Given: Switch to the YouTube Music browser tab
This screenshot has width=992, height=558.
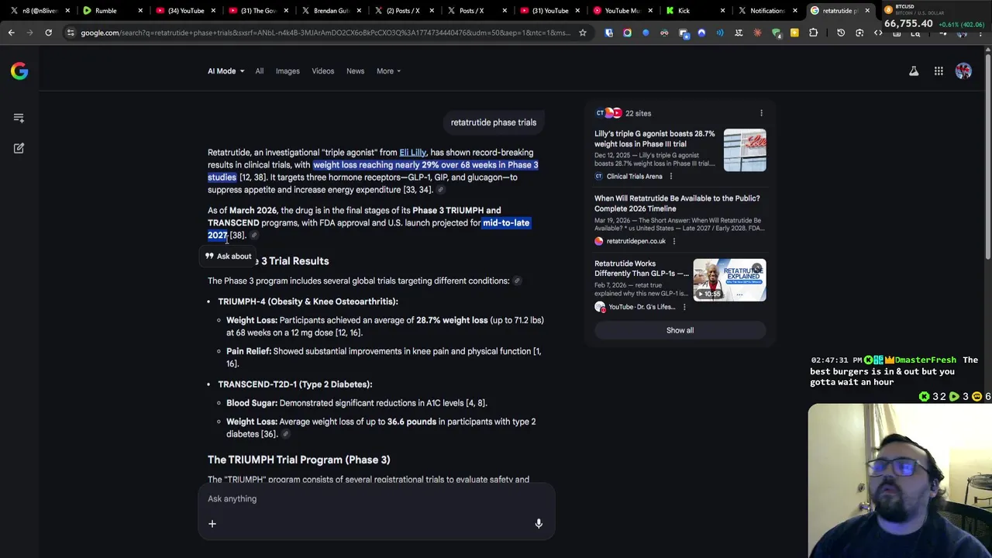Looking at the screenshot, I should tap(622, 11).
